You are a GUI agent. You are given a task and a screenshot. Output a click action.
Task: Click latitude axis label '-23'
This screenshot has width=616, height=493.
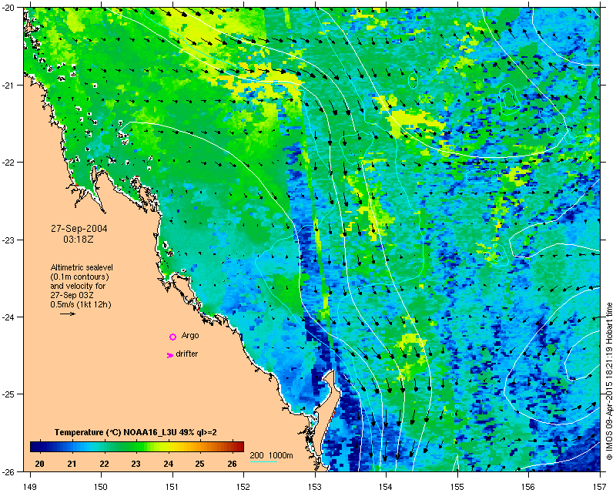[8, 240]
